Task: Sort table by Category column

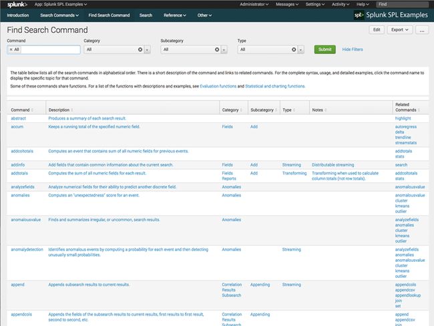Action: (232, 110)
